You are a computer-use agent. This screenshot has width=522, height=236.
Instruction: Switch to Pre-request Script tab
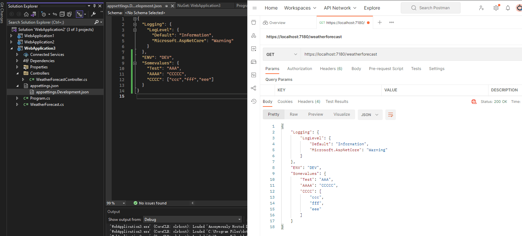386,69
